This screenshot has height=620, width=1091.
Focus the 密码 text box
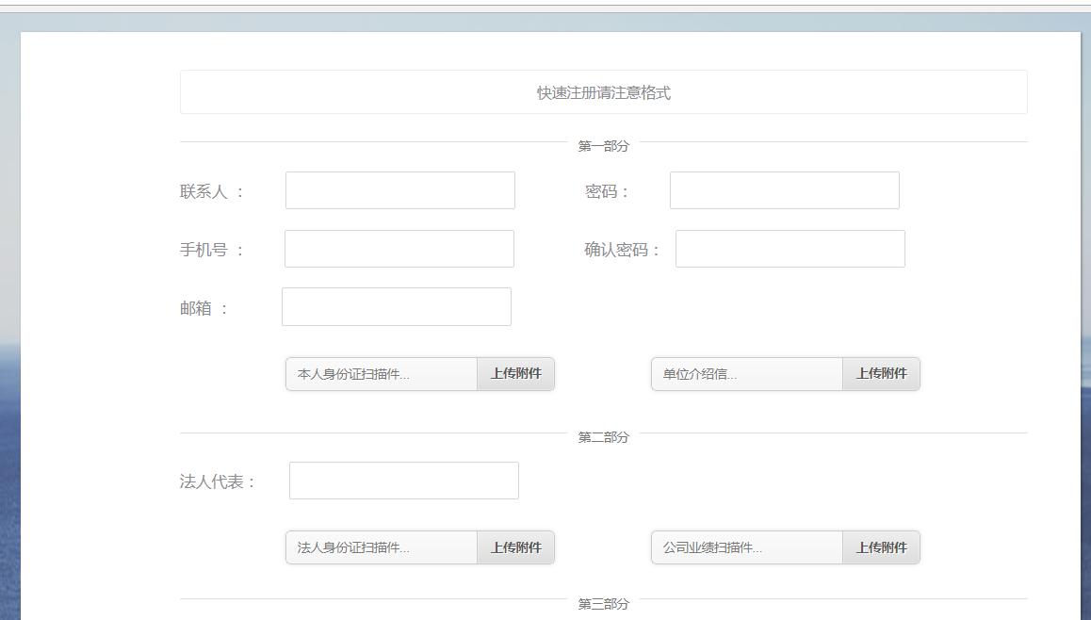(784, 190)
